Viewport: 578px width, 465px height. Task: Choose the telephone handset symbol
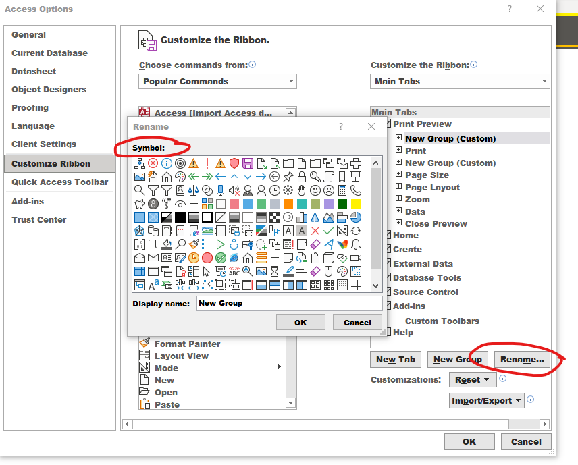tap(356, 190)
